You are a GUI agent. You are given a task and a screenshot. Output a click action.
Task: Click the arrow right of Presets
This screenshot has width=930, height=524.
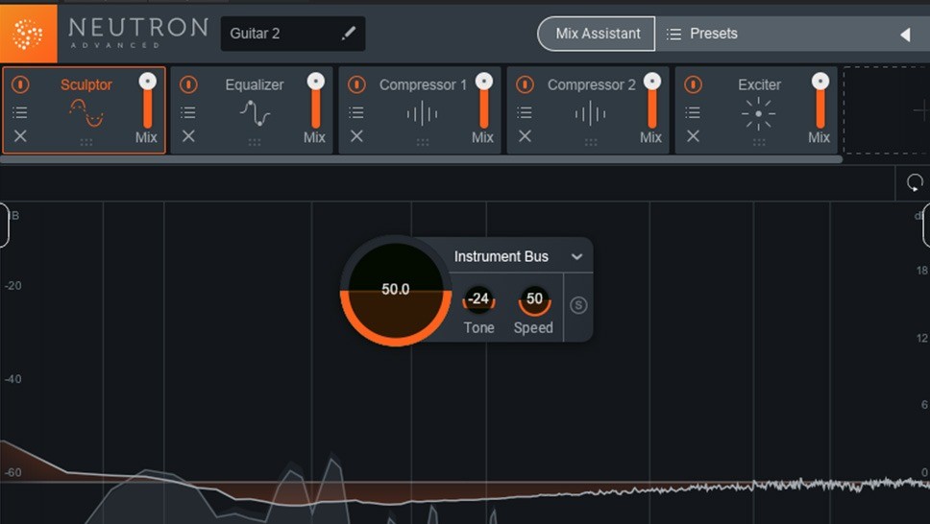(x=905, y=35)
